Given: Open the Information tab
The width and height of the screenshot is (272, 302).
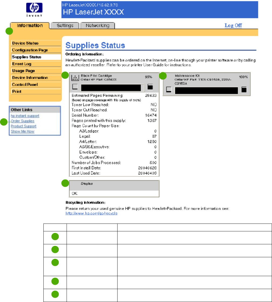Looking at the screenshot, I should 30,25.
